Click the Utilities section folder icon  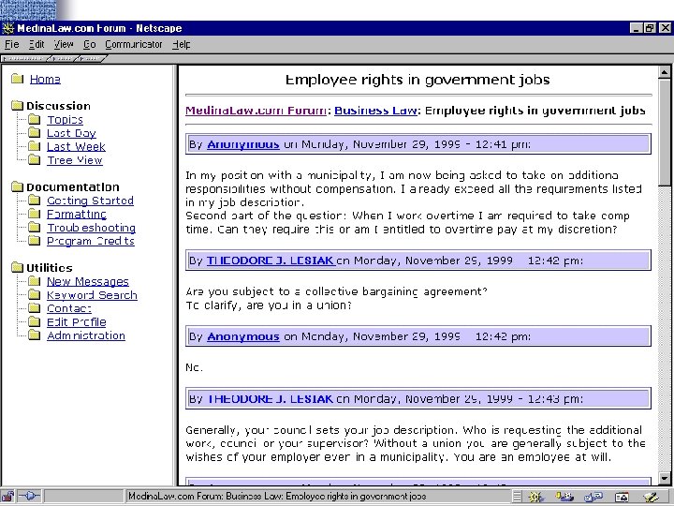pos(17,267)
